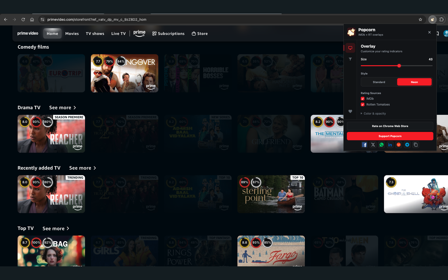The height and width of the screenshot is (280, 448).
Task: Click the Popcorn extension toolbar icon
Action: point(433,20)
